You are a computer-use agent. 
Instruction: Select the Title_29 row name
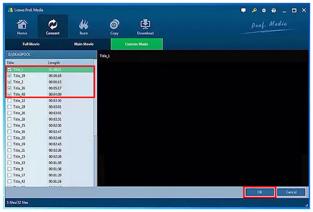(19, 107)
